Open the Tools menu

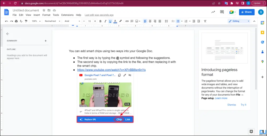click(x=56, y=15)
